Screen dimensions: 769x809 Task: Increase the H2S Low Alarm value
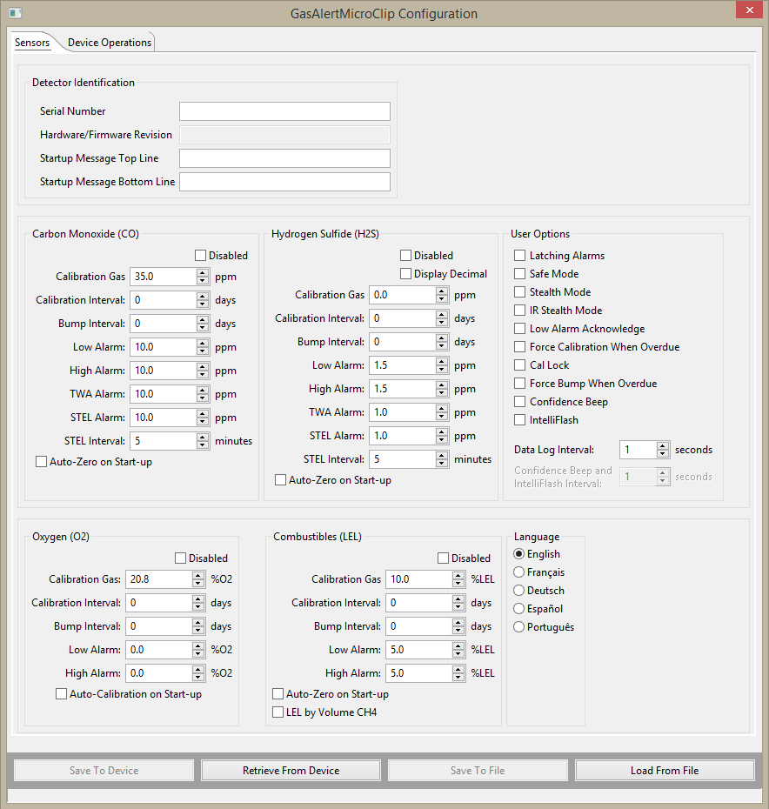click(x=442, y=361)
